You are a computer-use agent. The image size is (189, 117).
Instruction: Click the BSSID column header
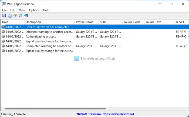(182, 22)
